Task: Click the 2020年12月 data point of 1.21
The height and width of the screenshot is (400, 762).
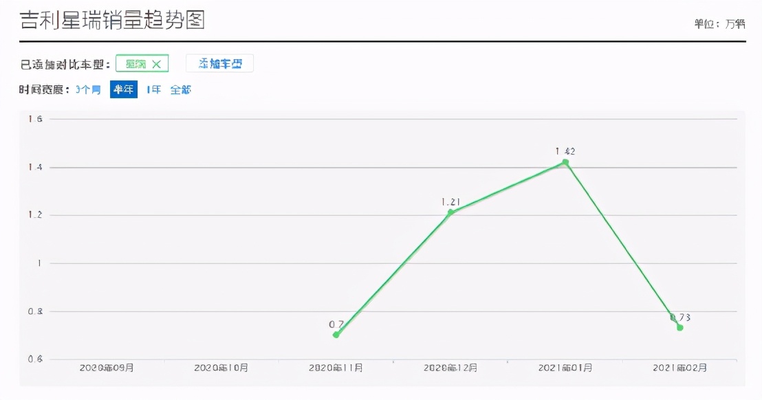Action: click(x=450, y=212)
